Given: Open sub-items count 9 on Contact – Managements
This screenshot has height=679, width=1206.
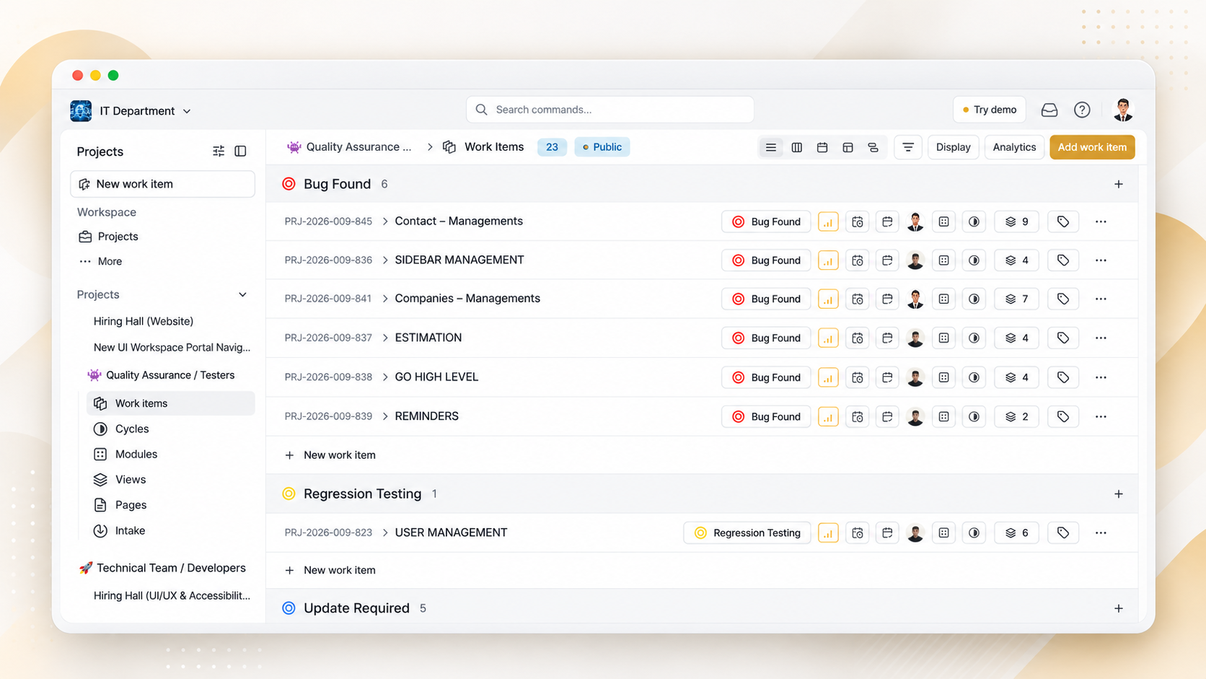Looking at the screenshot, I should [1017, 222].
